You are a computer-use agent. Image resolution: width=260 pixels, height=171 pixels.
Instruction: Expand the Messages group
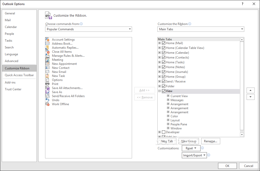coord(168,100)
